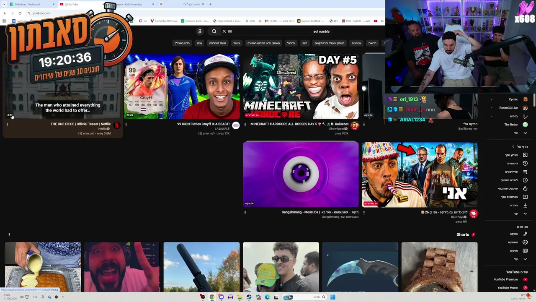Start voice search with the microphone icon
This screenshot has width=536, height=302.
pos(200,31)
